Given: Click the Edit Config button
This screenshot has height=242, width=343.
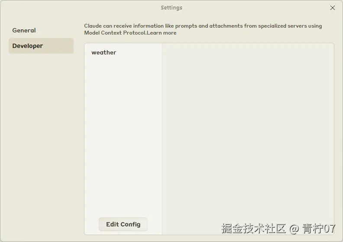Looking at the screenshot, I should [123, 224].
